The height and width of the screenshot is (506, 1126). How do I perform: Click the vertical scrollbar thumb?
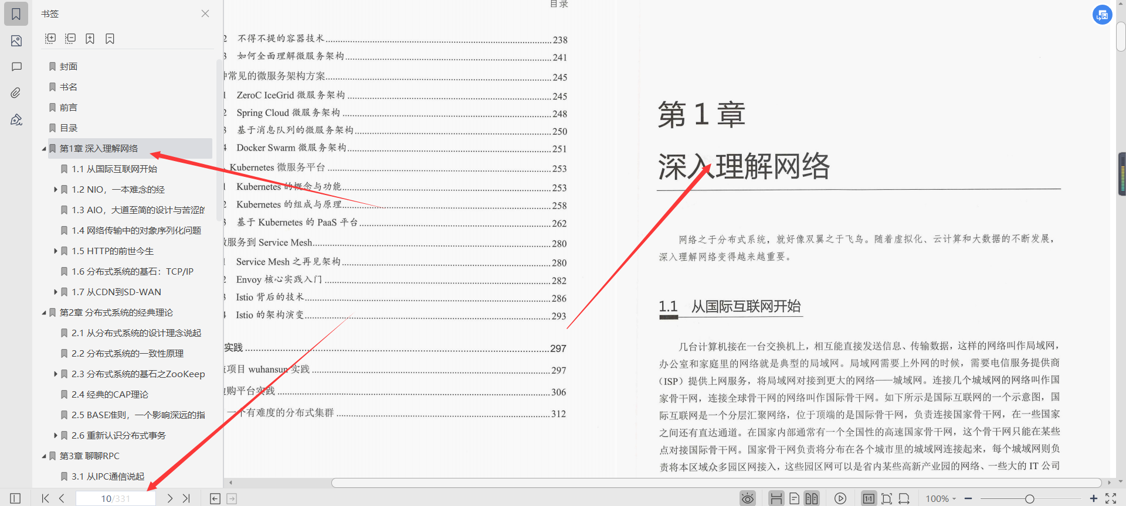(1121, 36)
